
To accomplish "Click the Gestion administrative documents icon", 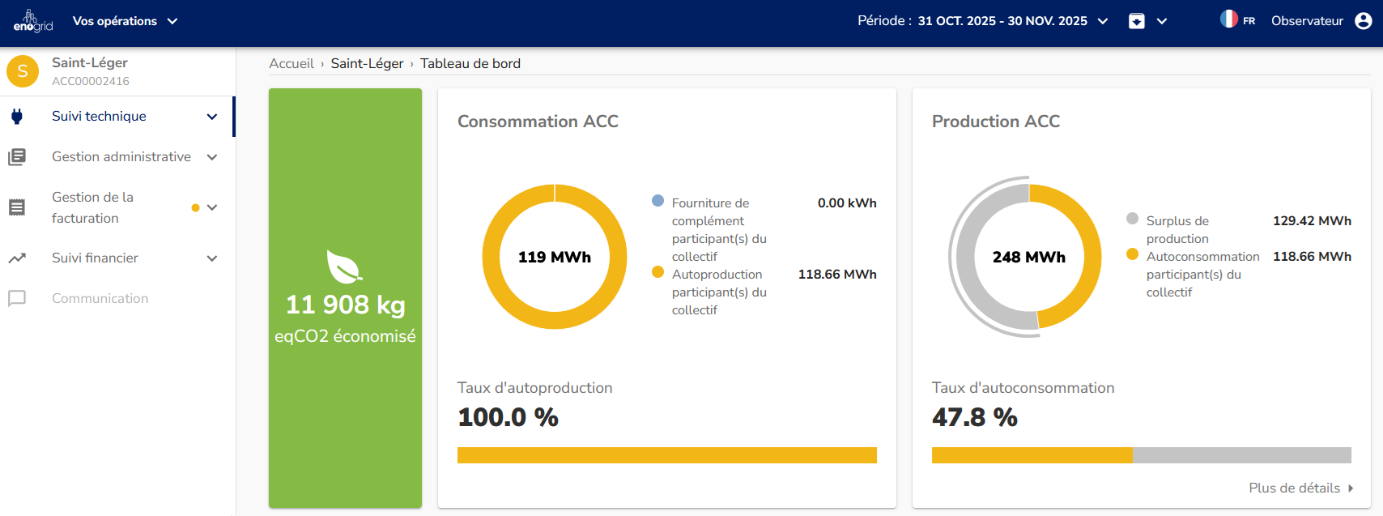I will 17,157.
